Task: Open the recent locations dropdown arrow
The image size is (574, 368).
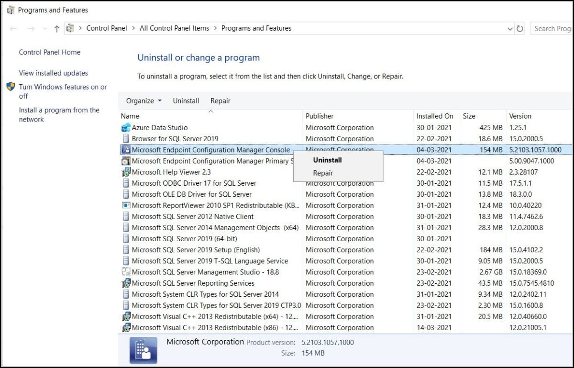Action: pyautogui.click(x=45, y=29)
